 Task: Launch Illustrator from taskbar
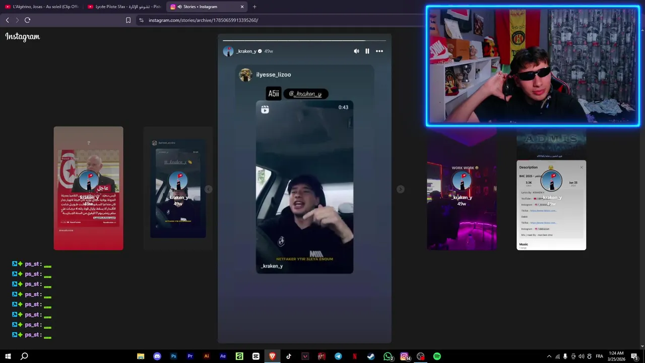click(x=207, y=356)
